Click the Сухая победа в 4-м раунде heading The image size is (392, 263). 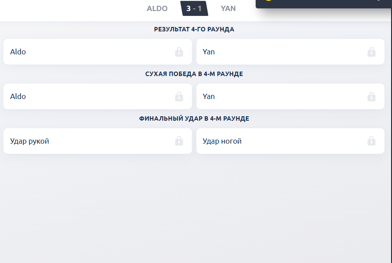(x=194, y=74)
